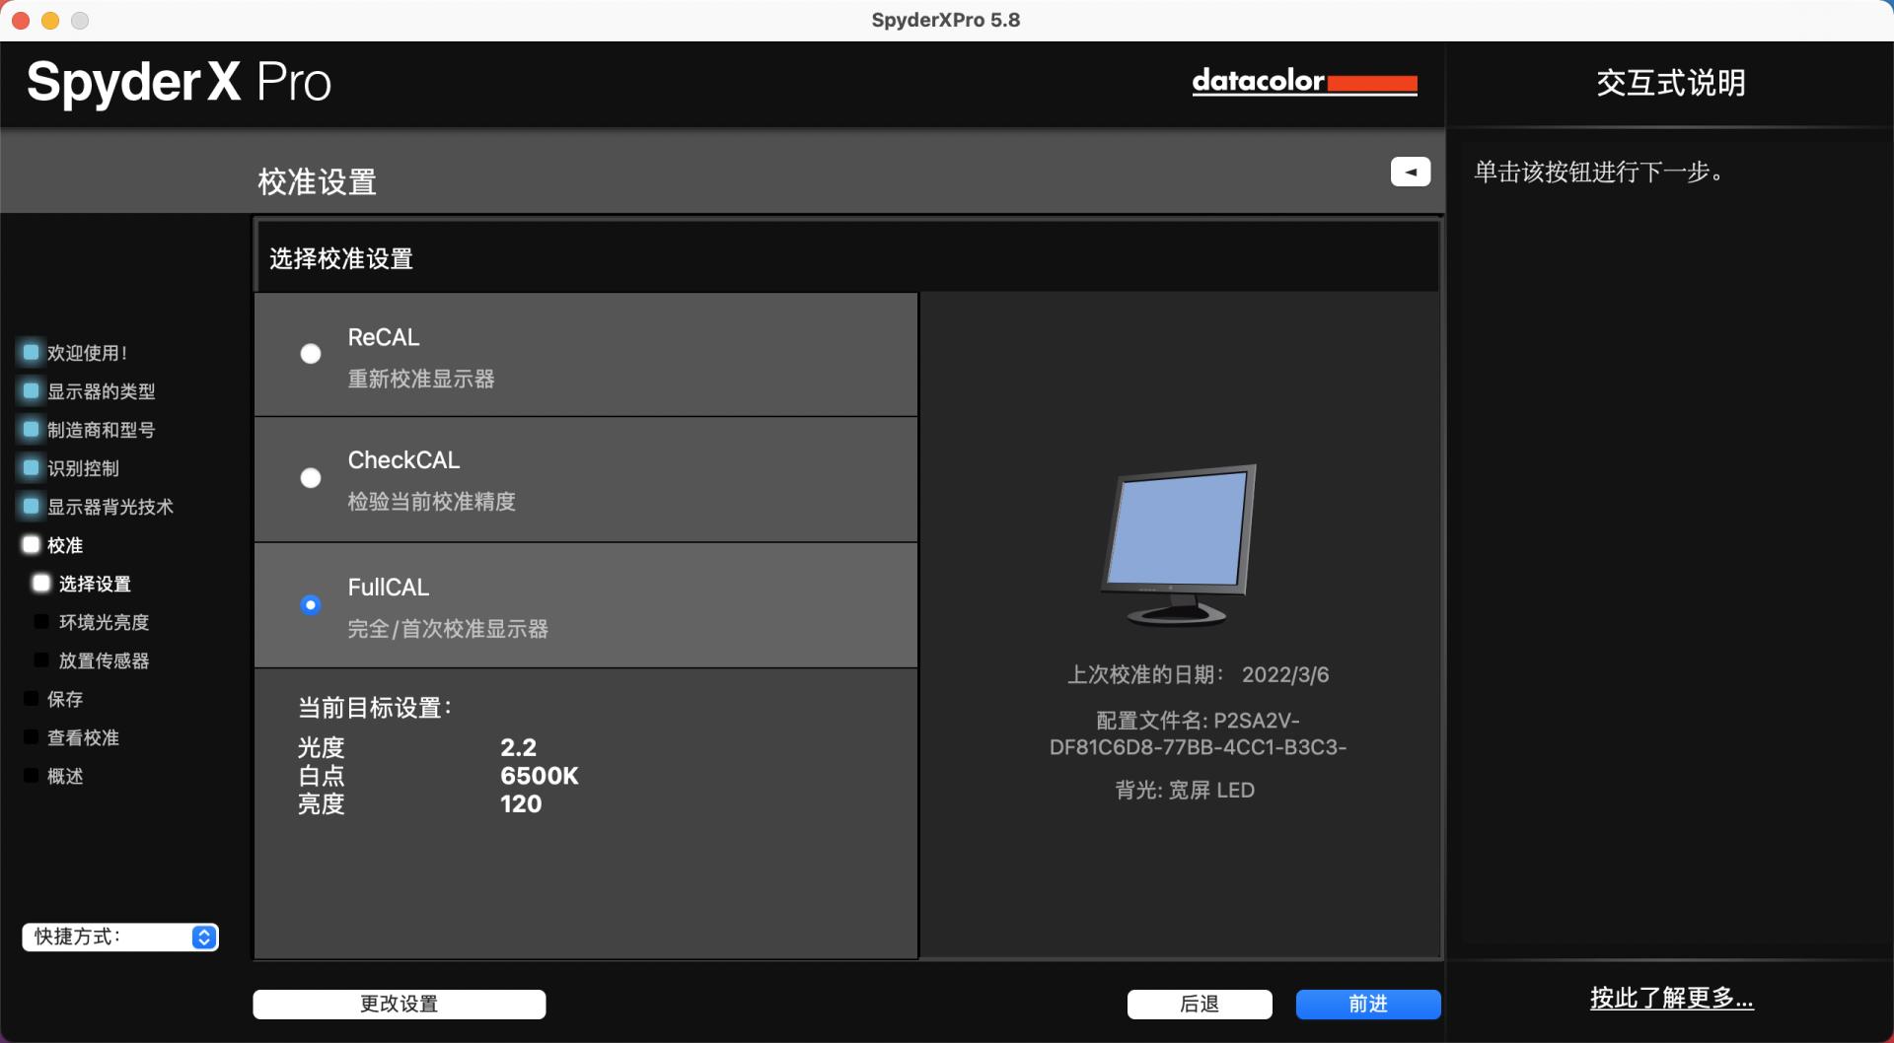Click the 显示器背光技术 step indicator icon
The height and width of the screenshot is (1043, 1894).
coord(31,506)
